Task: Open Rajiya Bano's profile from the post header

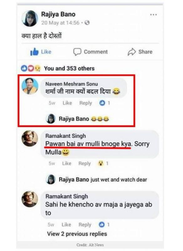Action: (x=58, y=13)
